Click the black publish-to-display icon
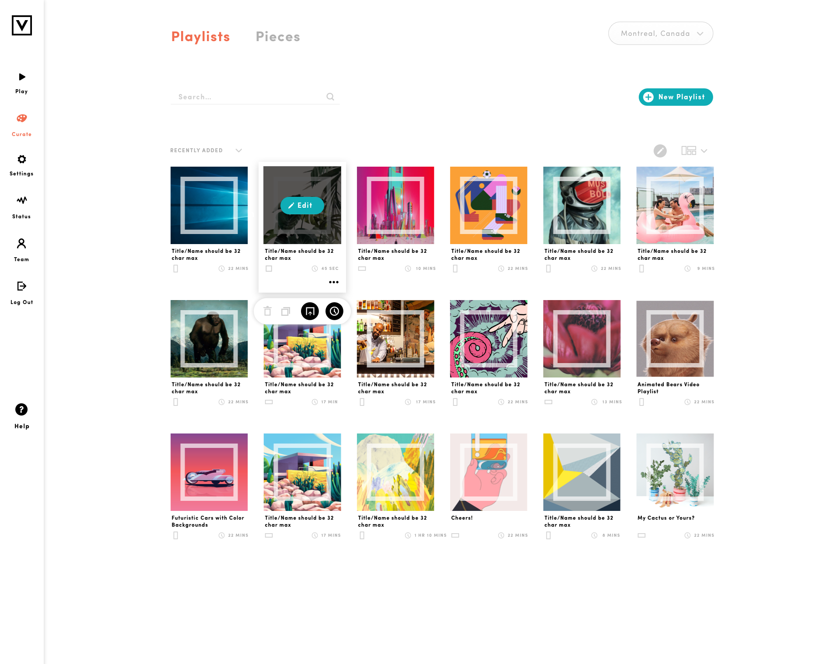This screenshot has width=840, height=664. pyautogui.click(x=310, y=311)
